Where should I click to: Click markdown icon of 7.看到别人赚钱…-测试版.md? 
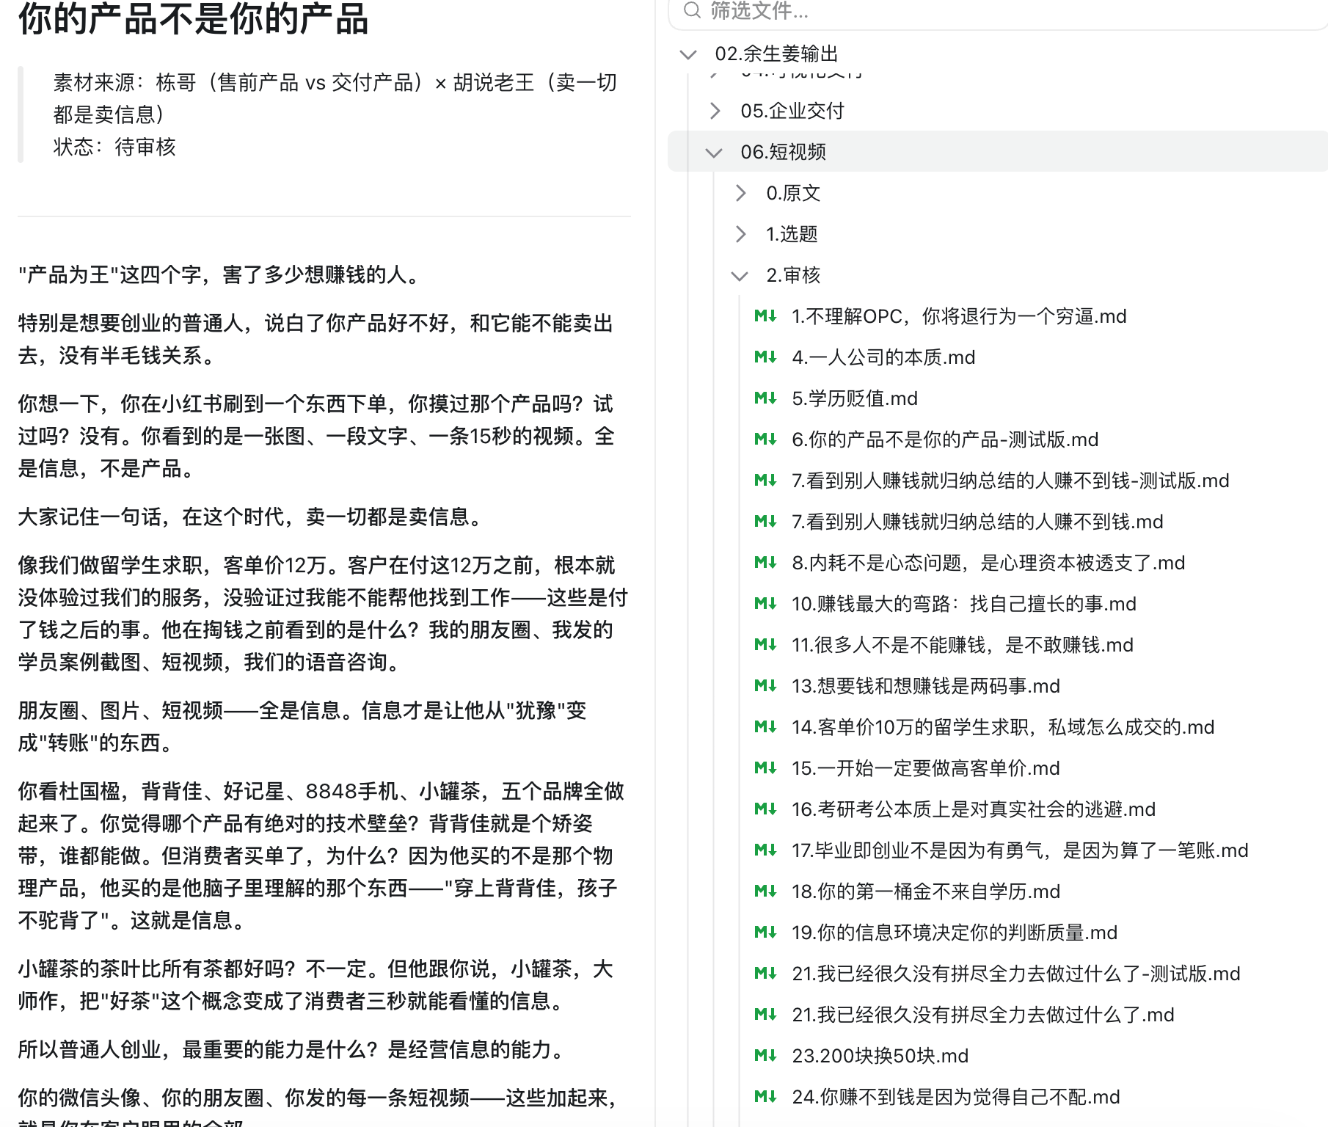pos(765,481)
